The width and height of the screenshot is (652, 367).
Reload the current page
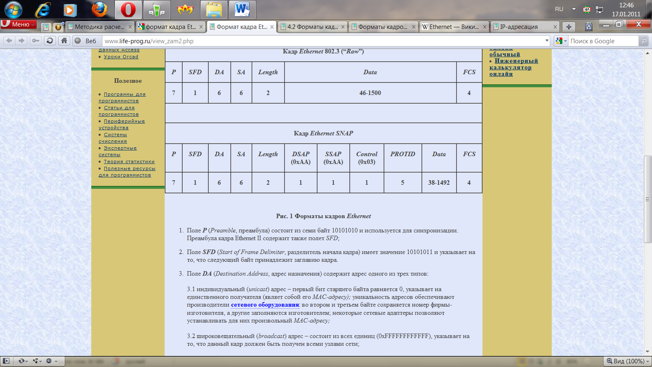click(50, 40)
